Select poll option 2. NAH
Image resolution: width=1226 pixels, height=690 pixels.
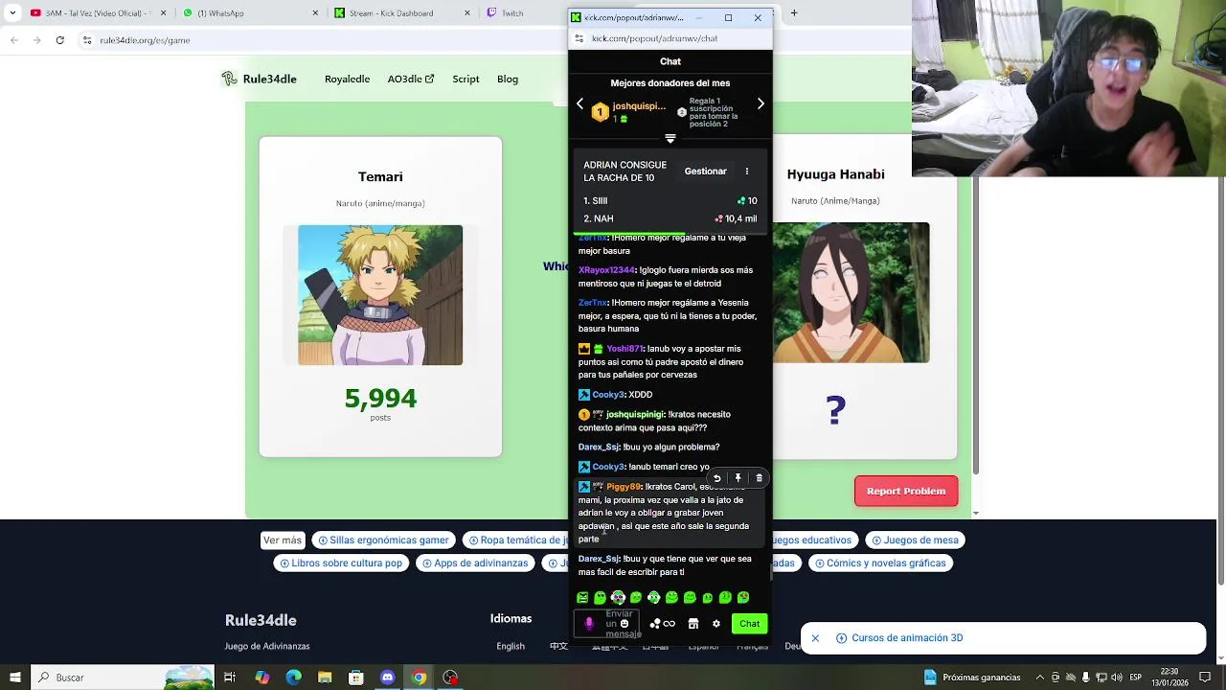click(x=670, y=219)
